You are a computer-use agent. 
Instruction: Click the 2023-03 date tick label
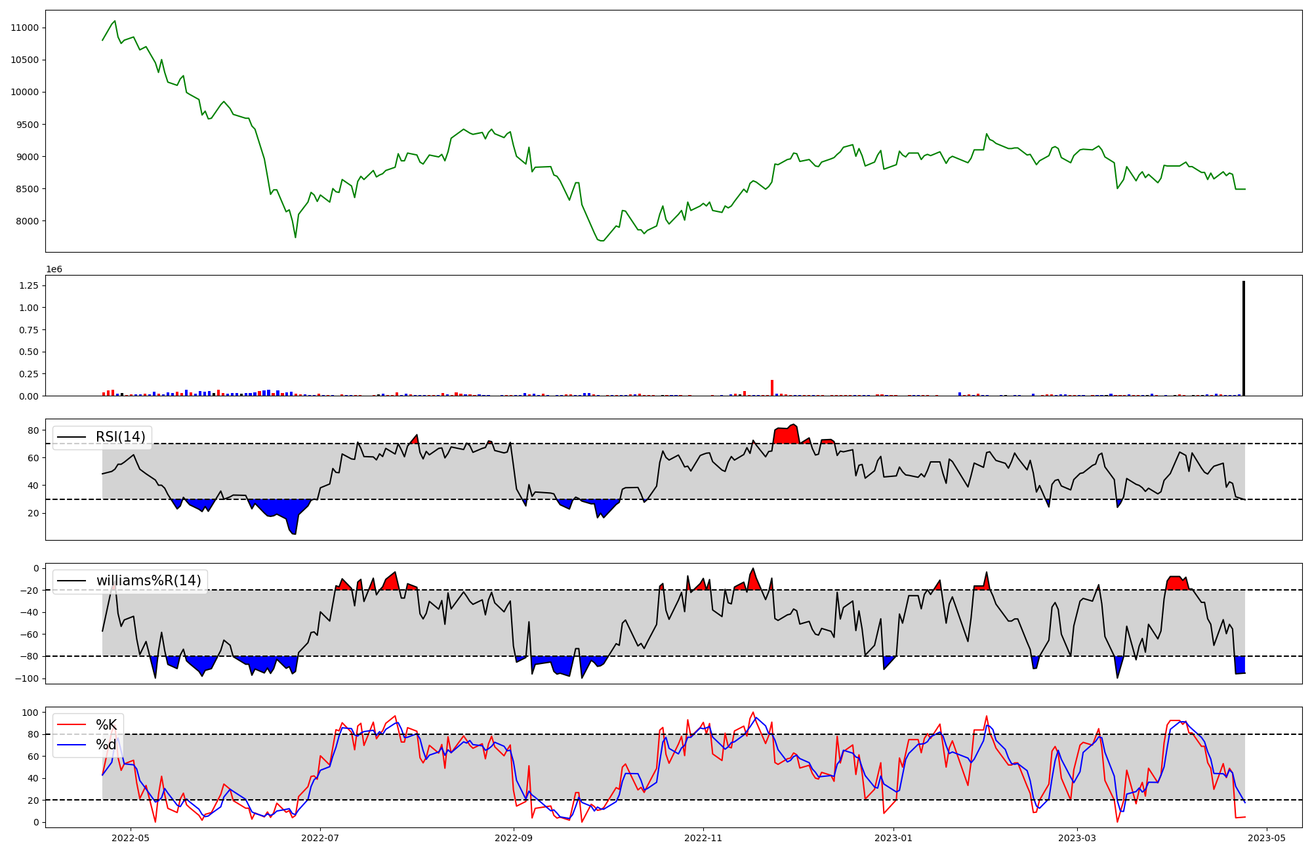tap(1076, 838)
